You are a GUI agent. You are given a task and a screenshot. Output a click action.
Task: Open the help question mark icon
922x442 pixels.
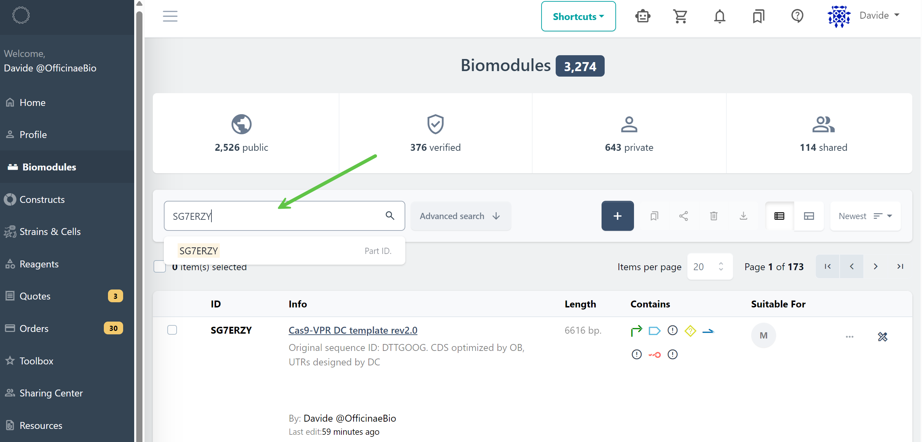pyautogui.click(x=797, y=16)
